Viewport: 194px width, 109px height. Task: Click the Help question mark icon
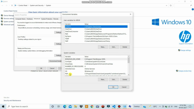tap(193, 9)
